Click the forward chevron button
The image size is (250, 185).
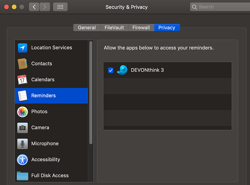coord(45,7)
